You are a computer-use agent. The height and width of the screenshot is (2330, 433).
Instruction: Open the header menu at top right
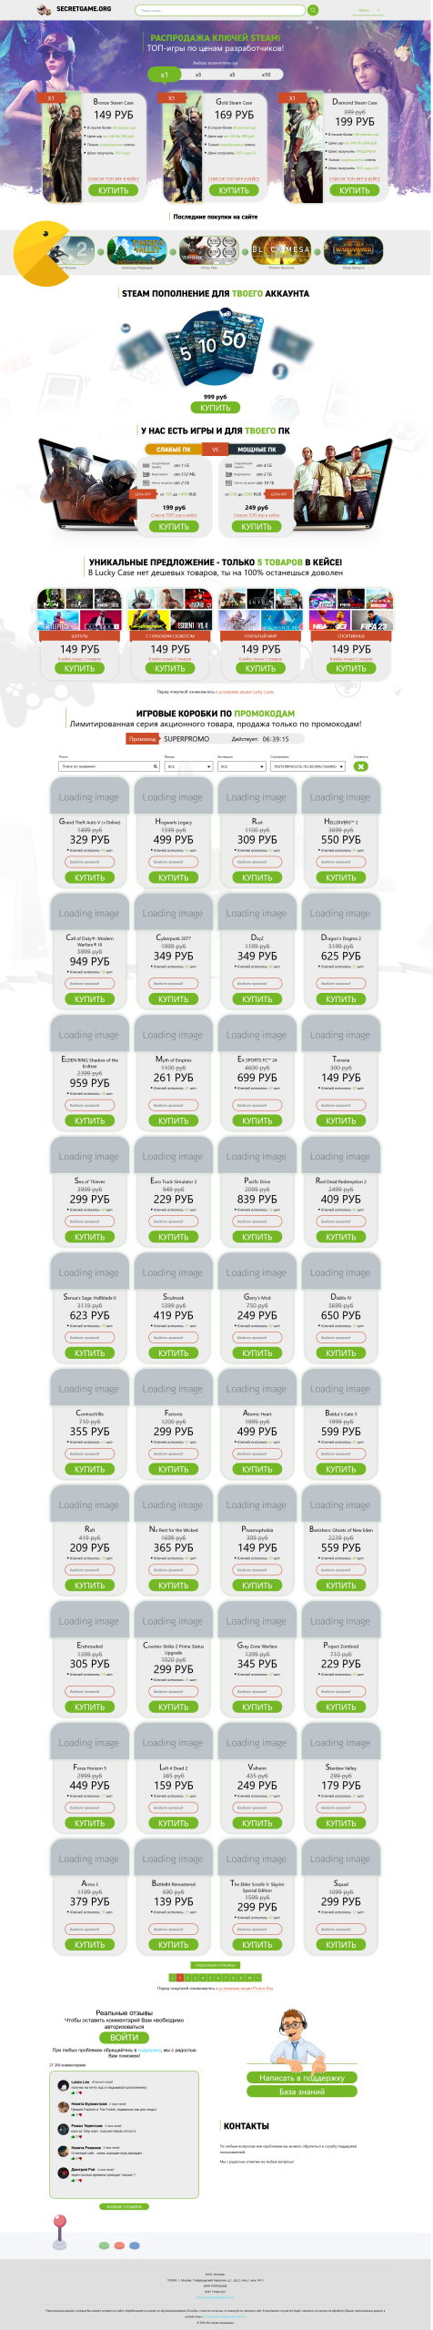pos(368,10)
